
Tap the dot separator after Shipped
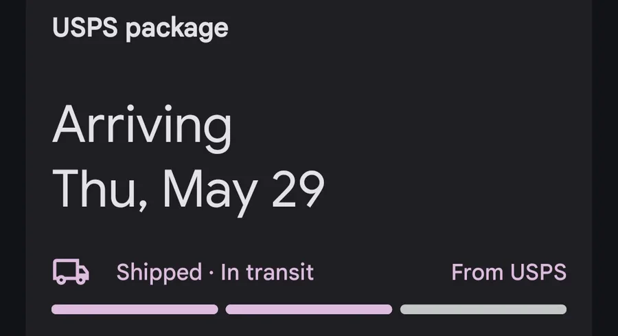tap(211, 273)
